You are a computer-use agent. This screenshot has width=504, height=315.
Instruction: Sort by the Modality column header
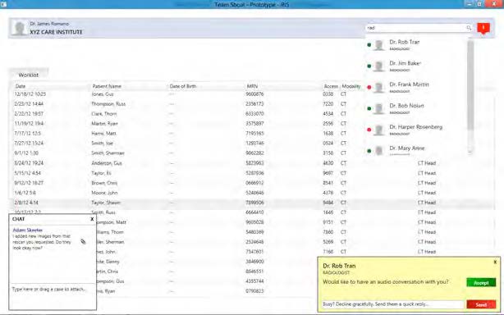(351, 86)
